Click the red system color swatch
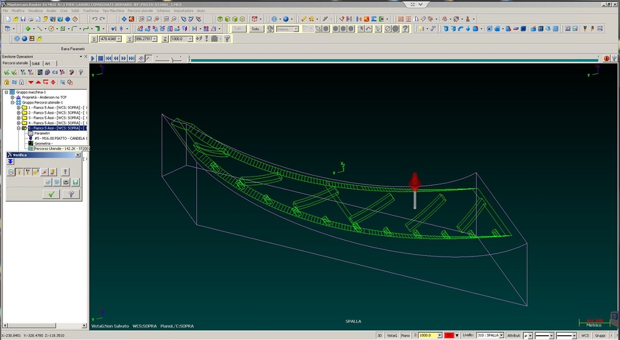Image resolution: width=620 pixels, height=340 pixels. (449, 335)
